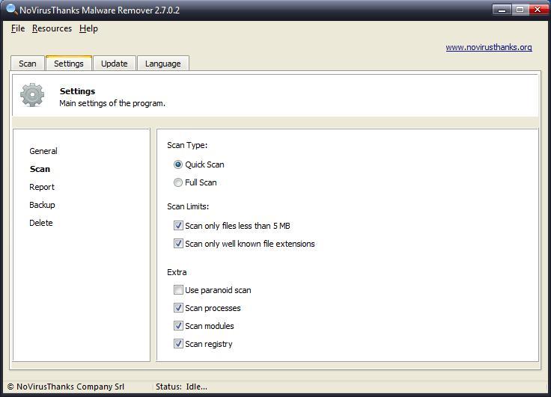
Task: Open the Help menu
Action: tap(88, 28)
